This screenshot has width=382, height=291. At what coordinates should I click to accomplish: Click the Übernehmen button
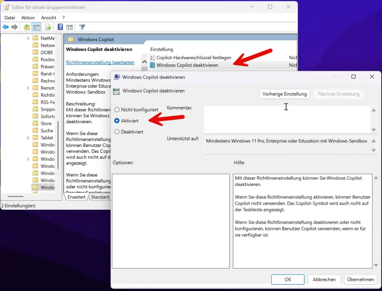[x=360, y=279]
